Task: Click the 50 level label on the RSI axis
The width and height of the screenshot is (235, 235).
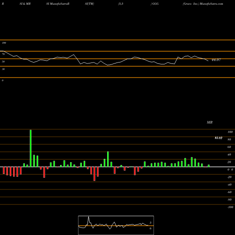Action: click(x=3, y=62)
